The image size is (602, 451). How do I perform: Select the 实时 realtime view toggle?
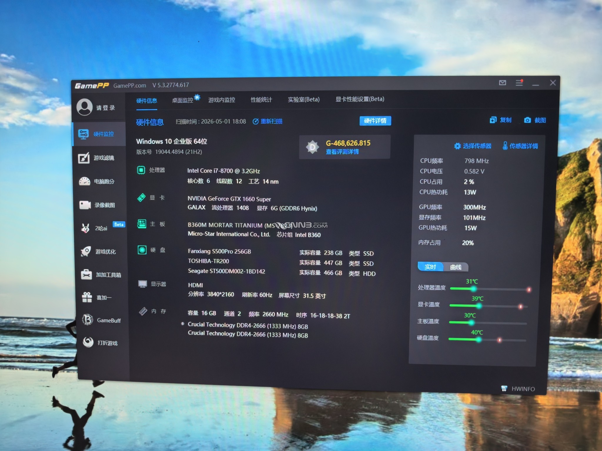[x=430, y=267]
